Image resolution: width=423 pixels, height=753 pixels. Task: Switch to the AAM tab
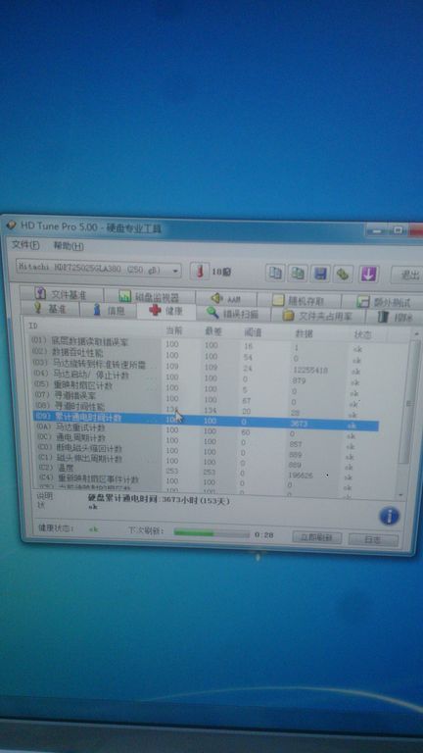point(226,299)
